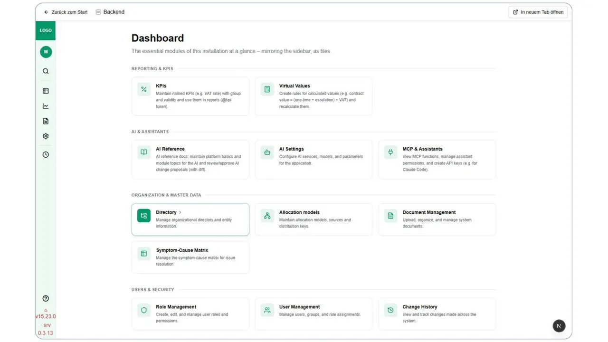Click the Document Management file icon
608x342 pixels.
[390, 216]
